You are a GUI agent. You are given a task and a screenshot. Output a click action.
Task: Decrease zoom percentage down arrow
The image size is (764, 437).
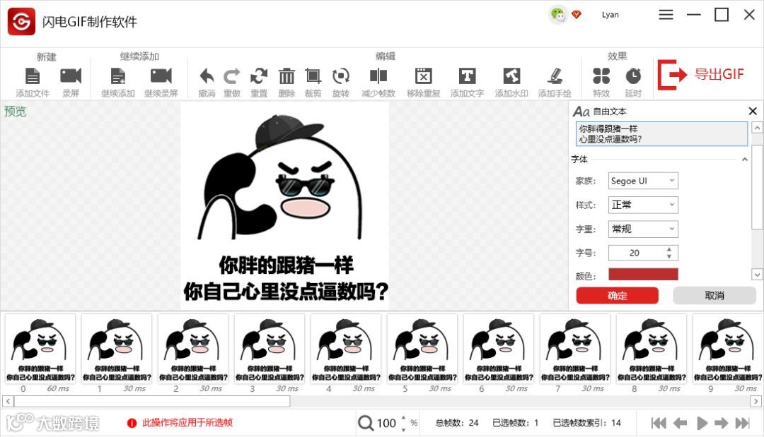403,429
